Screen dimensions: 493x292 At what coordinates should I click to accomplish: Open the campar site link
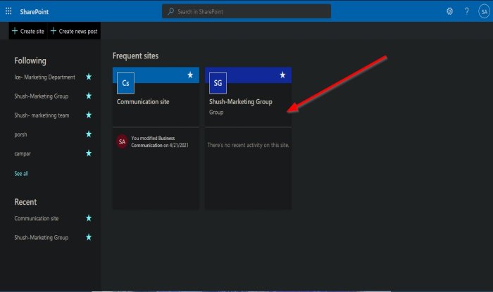(23, 153)
